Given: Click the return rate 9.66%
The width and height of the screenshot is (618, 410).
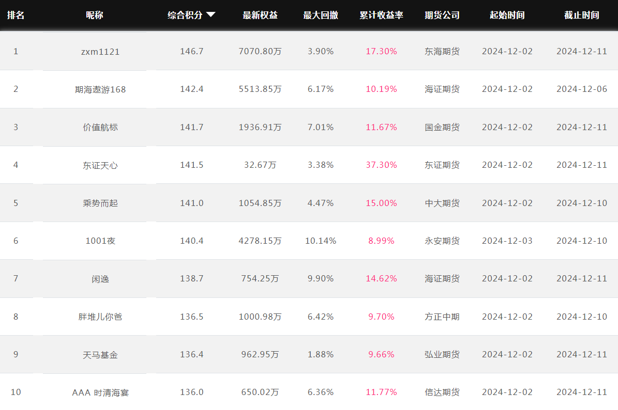Looking at the screenshot, I should 381,355.
